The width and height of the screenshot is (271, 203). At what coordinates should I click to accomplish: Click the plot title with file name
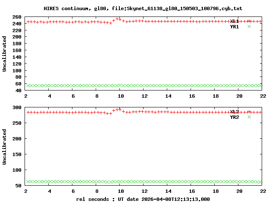(x=143, y=8)
